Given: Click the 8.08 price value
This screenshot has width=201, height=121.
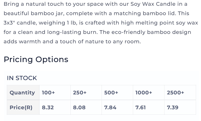Looking at the screenshot, I should point(79,107).
